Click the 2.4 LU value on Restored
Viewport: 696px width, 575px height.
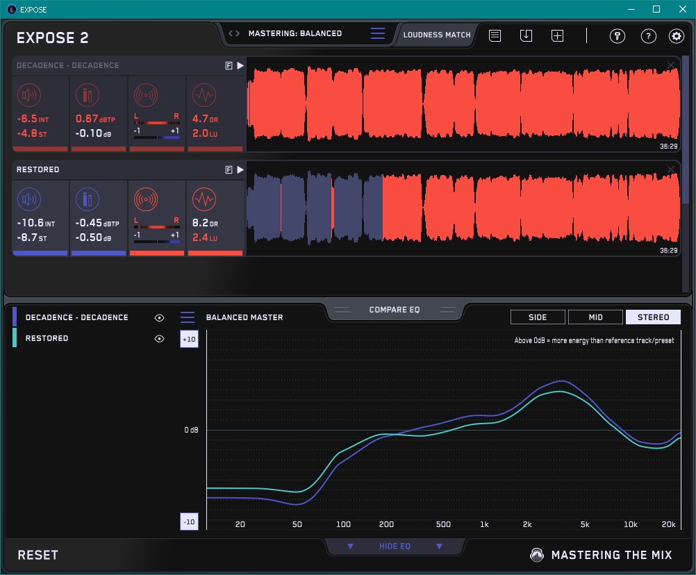tap(205, 237)
